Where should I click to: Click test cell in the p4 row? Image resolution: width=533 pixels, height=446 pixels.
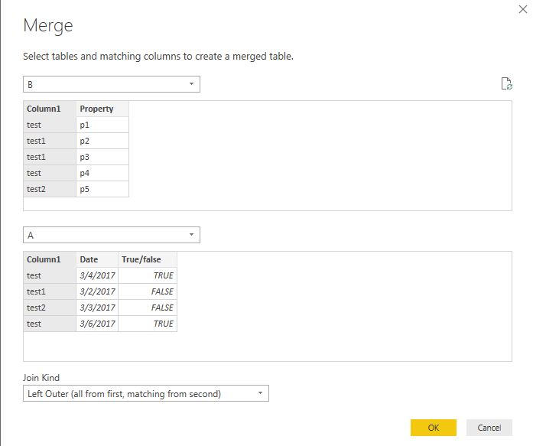(x=50, y=173)
